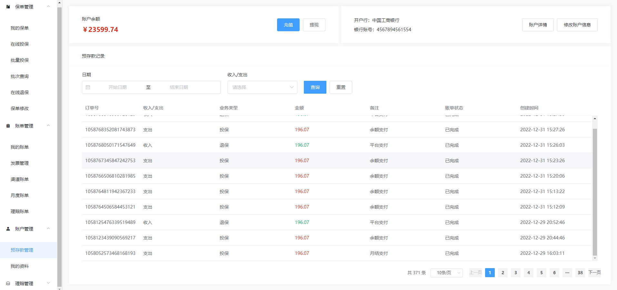Image resolution: width=617 pixels, height=290 pixels.
Task: Go to page 6
Action: click(554, 273)
